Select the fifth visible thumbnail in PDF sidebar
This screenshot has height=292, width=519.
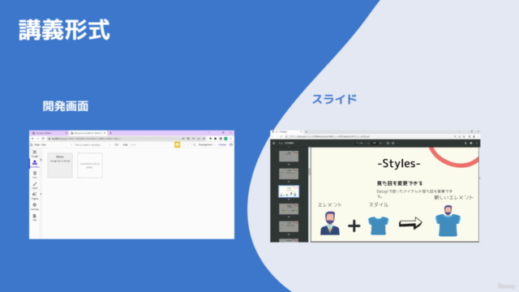(289, 226)
